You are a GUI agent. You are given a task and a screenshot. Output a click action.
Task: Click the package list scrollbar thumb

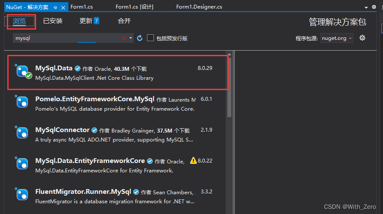coord(229,87)
